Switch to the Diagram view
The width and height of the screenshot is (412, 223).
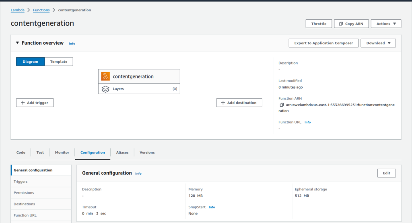31,62
